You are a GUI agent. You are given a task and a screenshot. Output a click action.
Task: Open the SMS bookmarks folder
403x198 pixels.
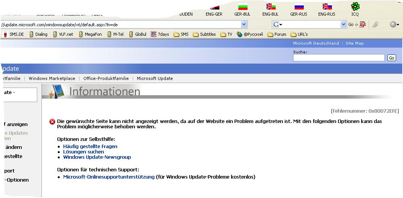pos(181,34)
